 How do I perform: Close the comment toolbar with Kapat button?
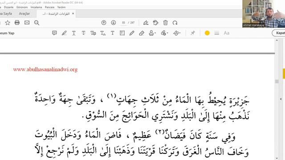[279, 33]
